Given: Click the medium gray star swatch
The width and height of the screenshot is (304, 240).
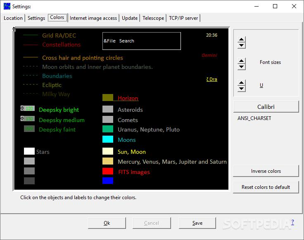Looking at the screenshot, I should [x=29, y=171].
